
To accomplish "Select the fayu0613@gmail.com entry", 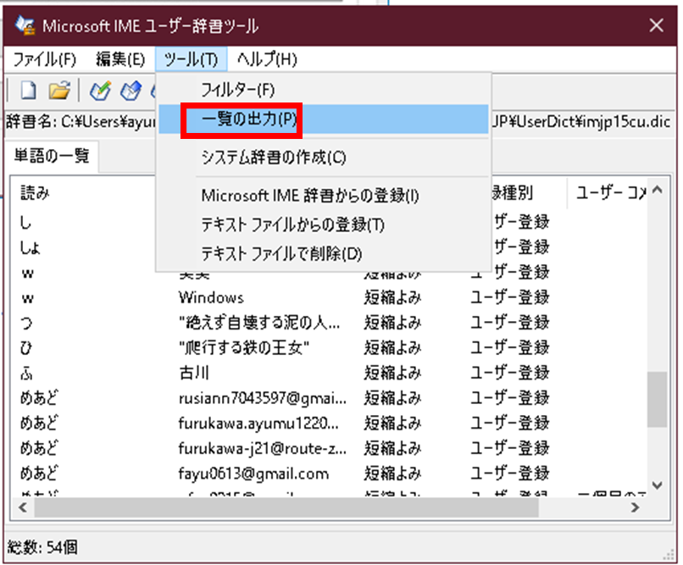I will click(253, 474).
